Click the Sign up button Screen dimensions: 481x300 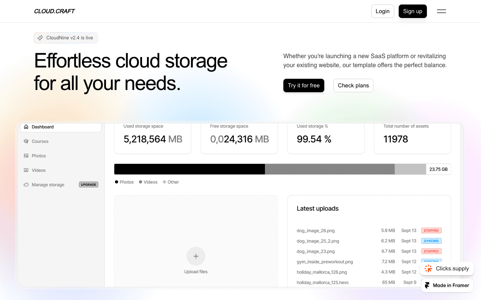point(413,11)
